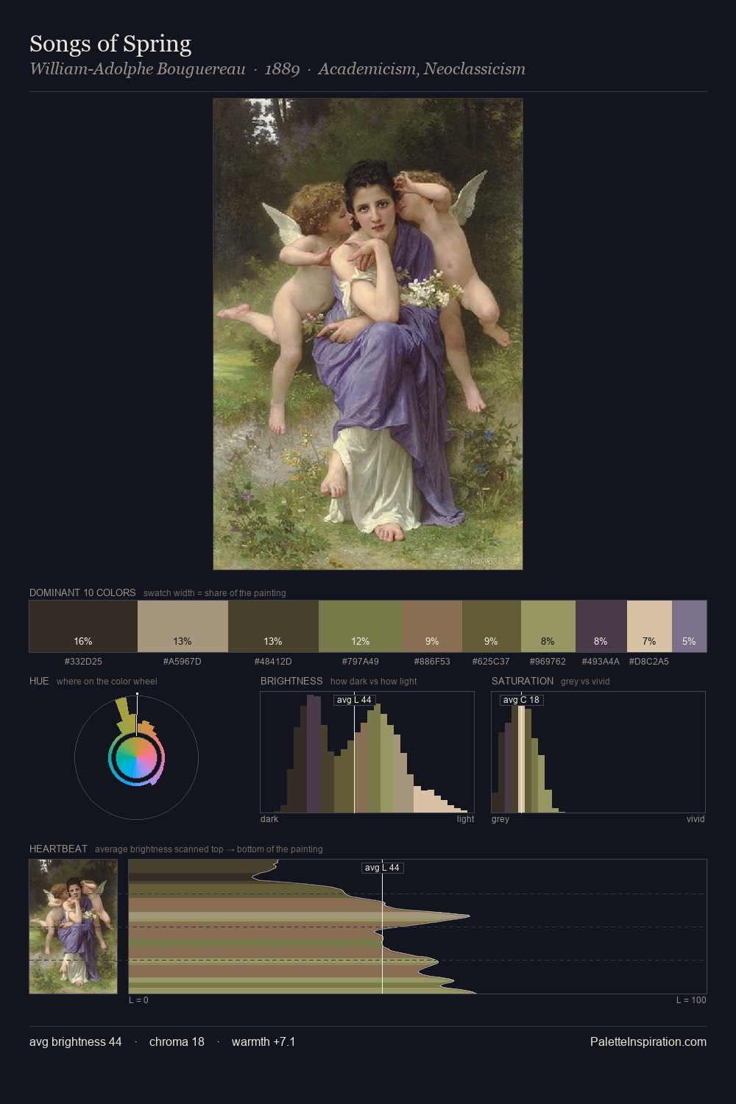Screen dimensions: 736x1104
Task: Click the 'avg L 44' brightness label
Action: (354, 700)
